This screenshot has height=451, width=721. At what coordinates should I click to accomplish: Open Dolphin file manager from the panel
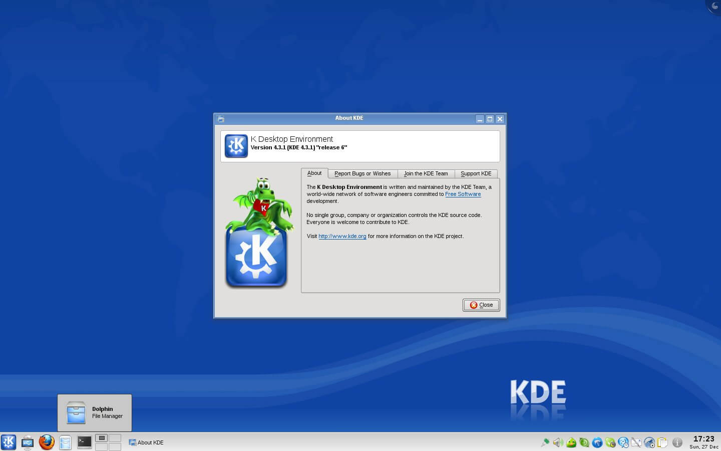click(65, 442)
